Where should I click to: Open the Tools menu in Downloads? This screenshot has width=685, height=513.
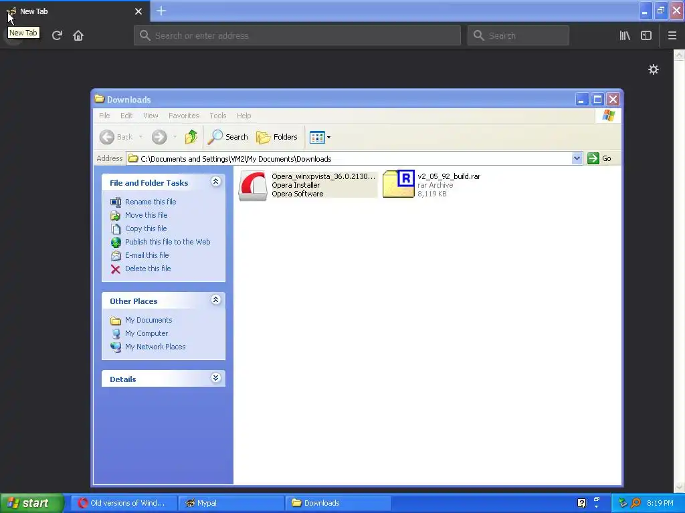point(217,116)
